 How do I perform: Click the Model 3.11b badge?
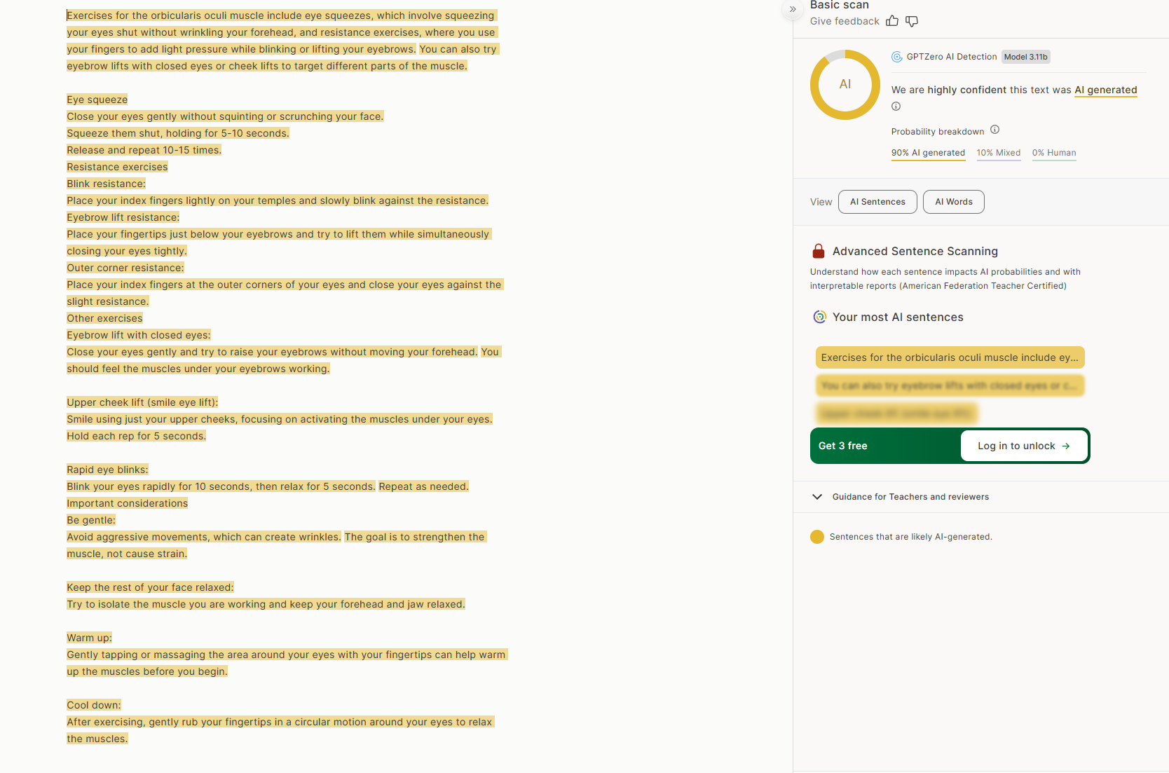pyautogui.click(x=1025, y=57)
